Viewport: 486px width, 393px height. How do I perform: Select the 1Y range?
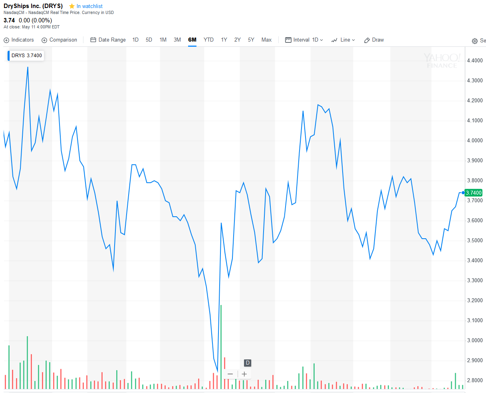tap(224, 40)
